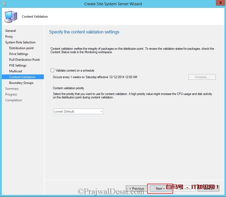Go to next wizard page
Image resolution: width=226 pixels, height=197 pixels.
160,188
